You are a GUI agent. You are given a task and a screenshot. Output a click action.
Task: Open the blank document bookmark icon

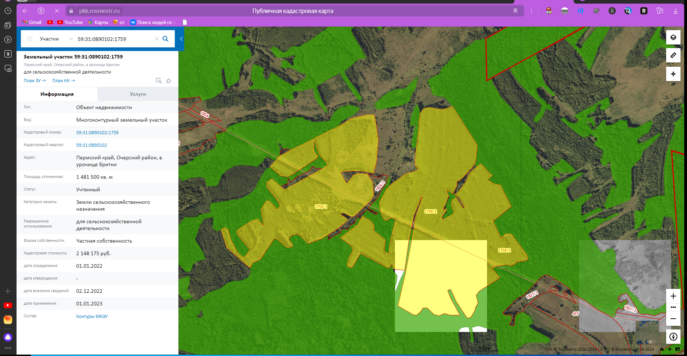click(x=185, y=22)
